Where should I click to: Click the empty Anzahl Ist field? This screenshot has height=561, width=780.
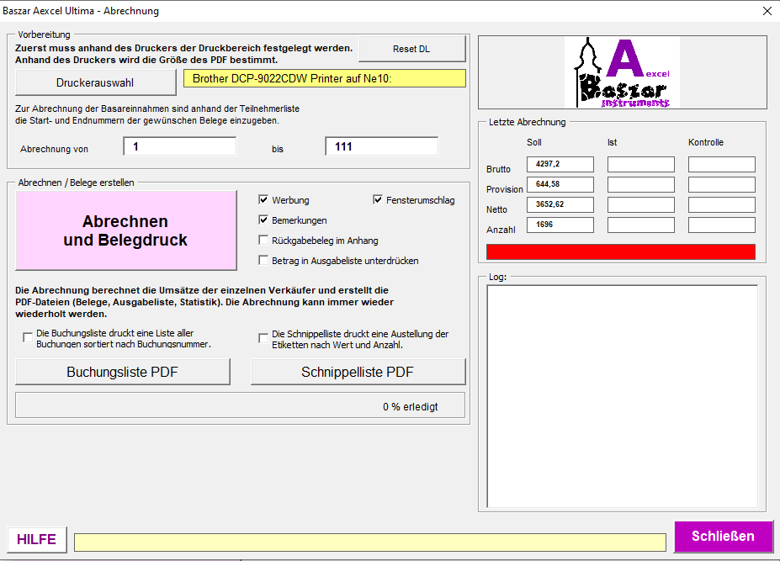coord(641,225)
